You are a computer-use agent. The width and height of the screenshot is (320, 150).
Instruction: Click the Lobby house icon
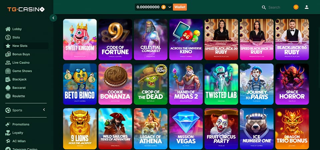(x=8, y=29)
